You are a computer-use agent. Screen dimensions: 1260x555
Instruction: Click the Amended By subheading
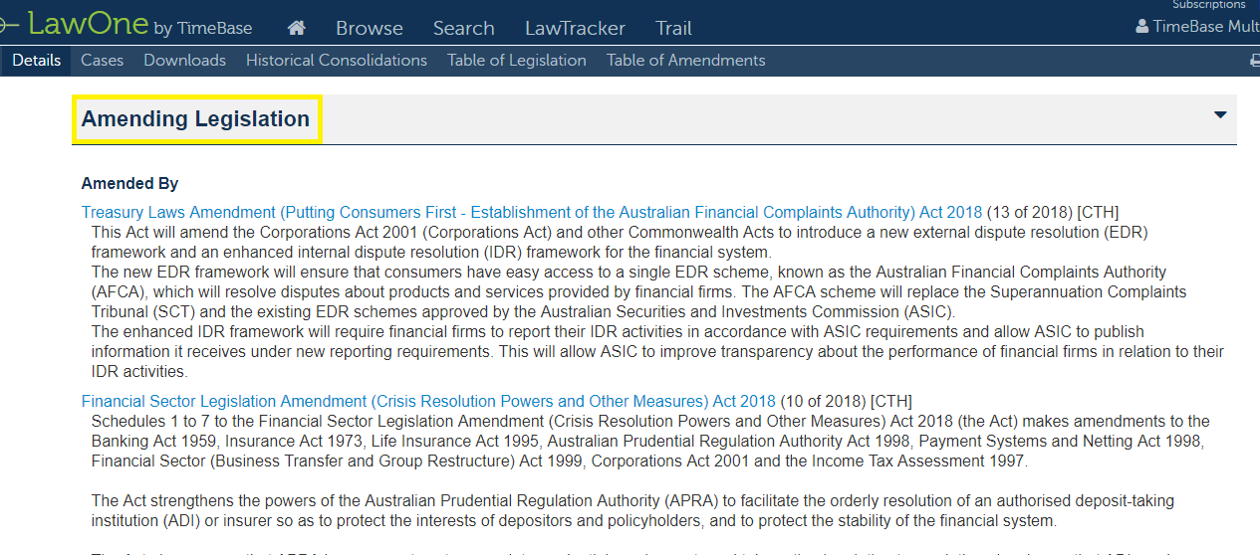pos(130,183)
